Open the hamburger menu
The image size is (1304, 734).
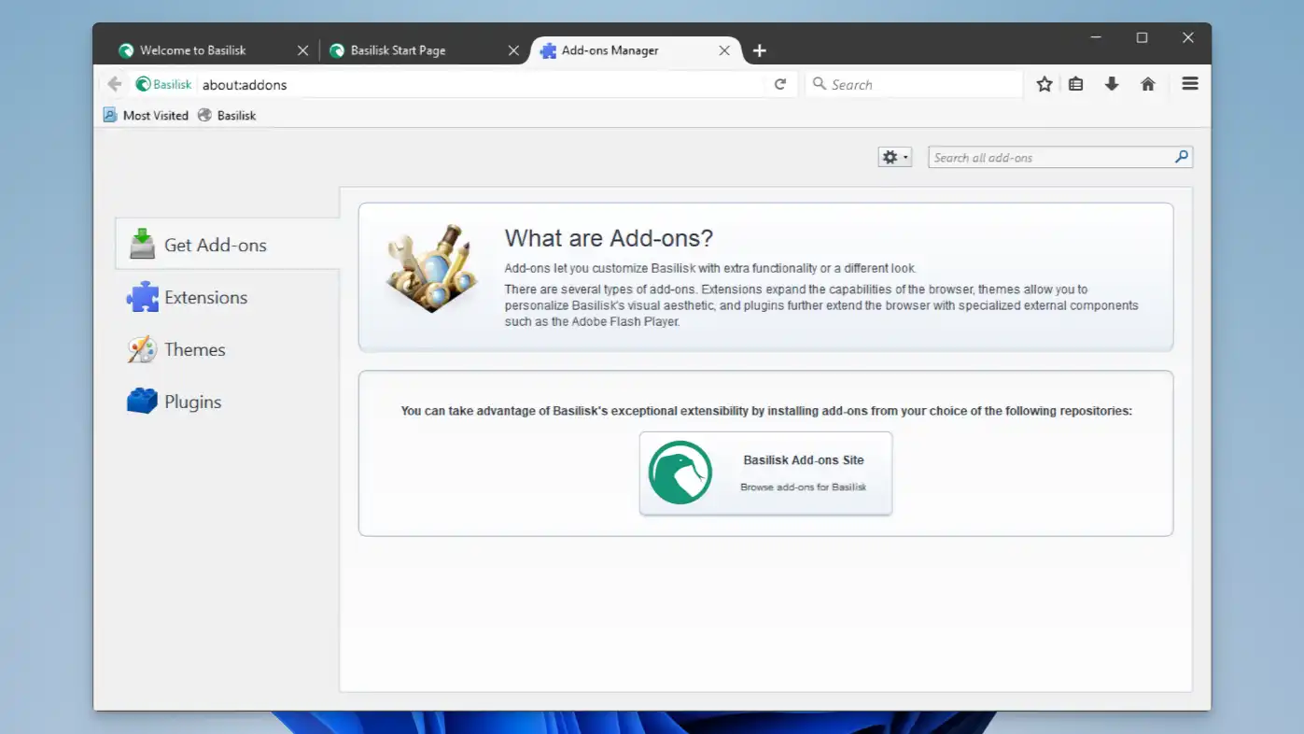1189,83
